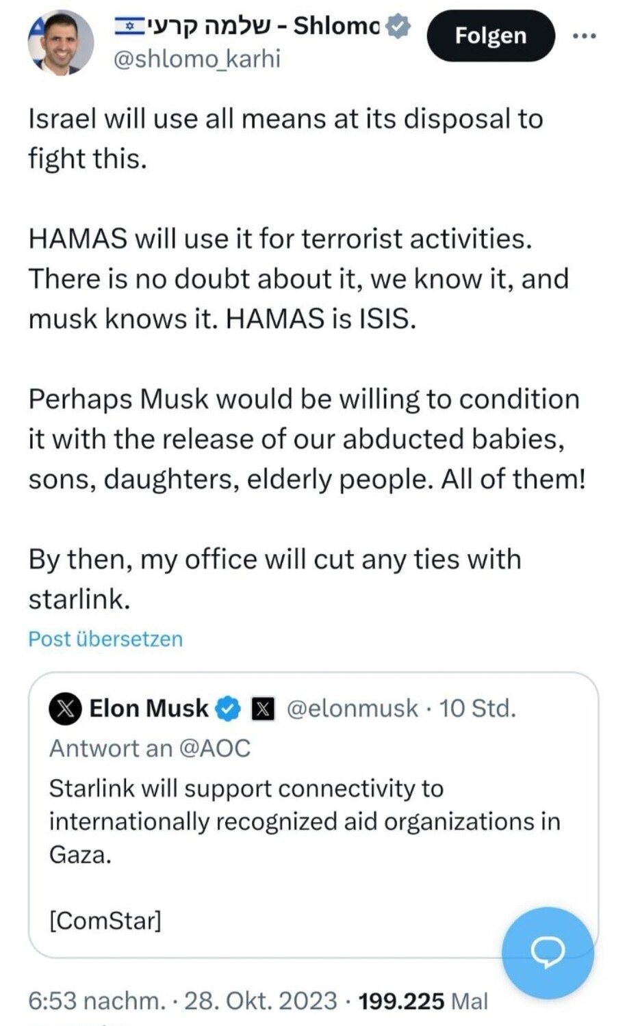This screenshot has width=627, height=1026.
Task: Click the verified checkmark beside Elon Musk's name
Action: [226, 709]
